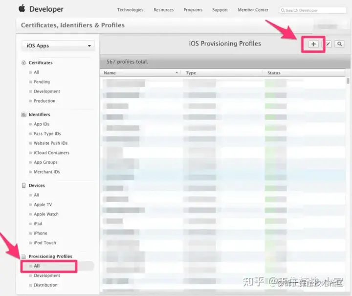The image size is (352, 296).
Task: Click the Certificates heading
Action: coord(41,63)
